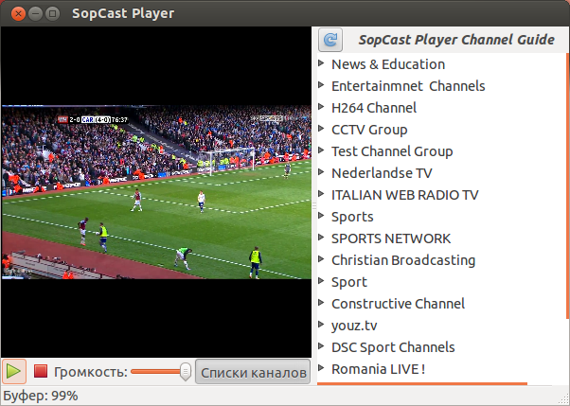Image resolution: width=570 pixels, height=406 pixels.
Task: Expand the News & Education group
Action: click(321, 64)
